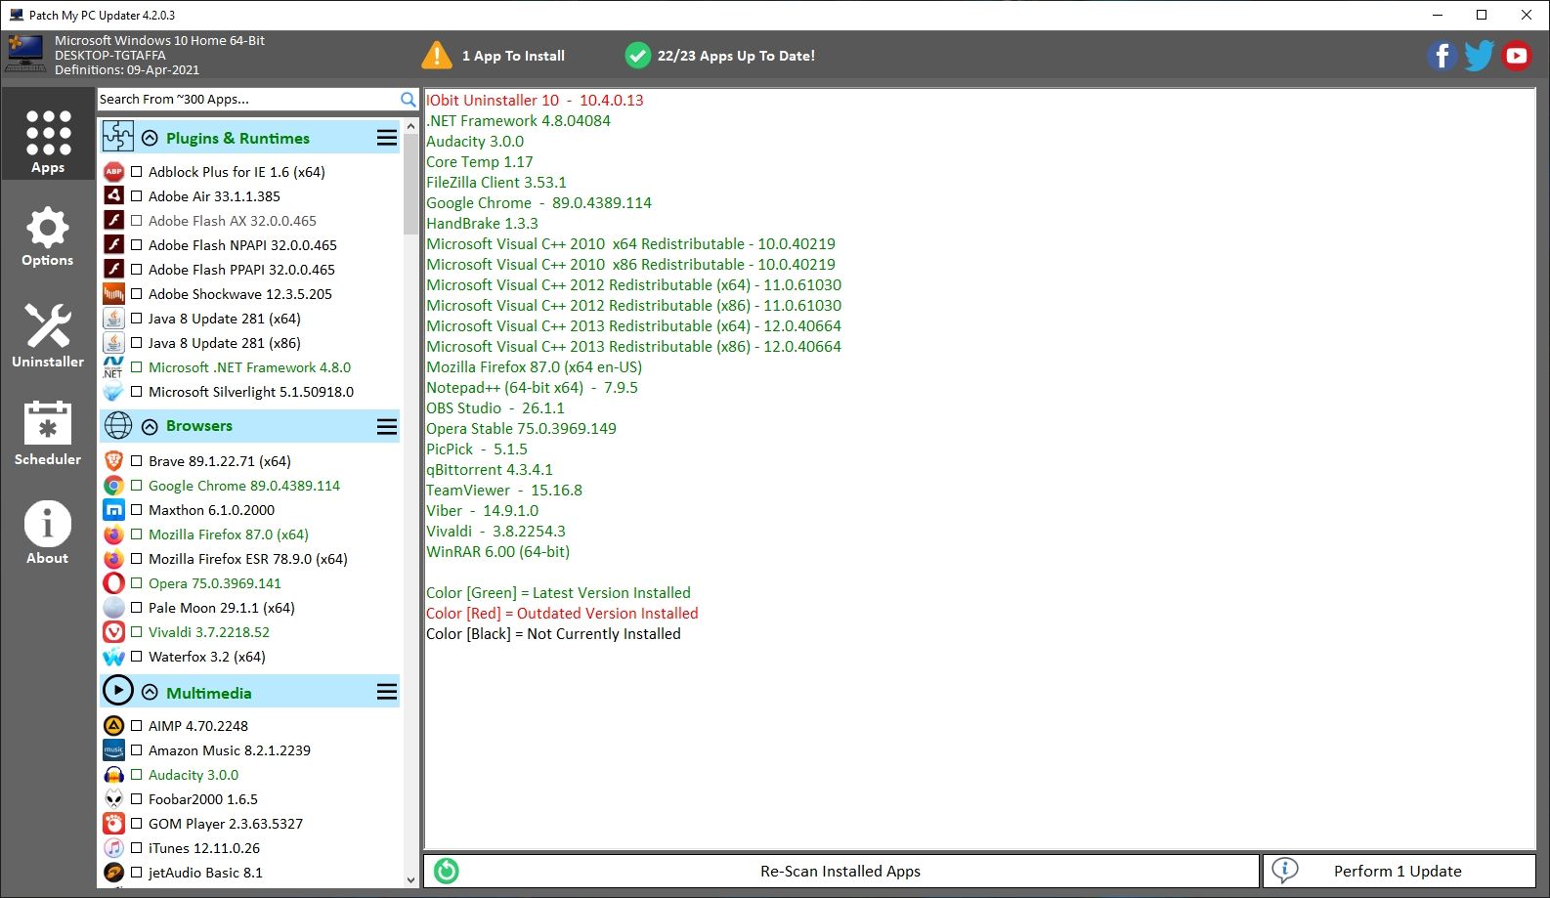Open the Plugins & Runtimes hamburger menu
The width and height of the screenshot is (1550, 898).
click(387, 139)
